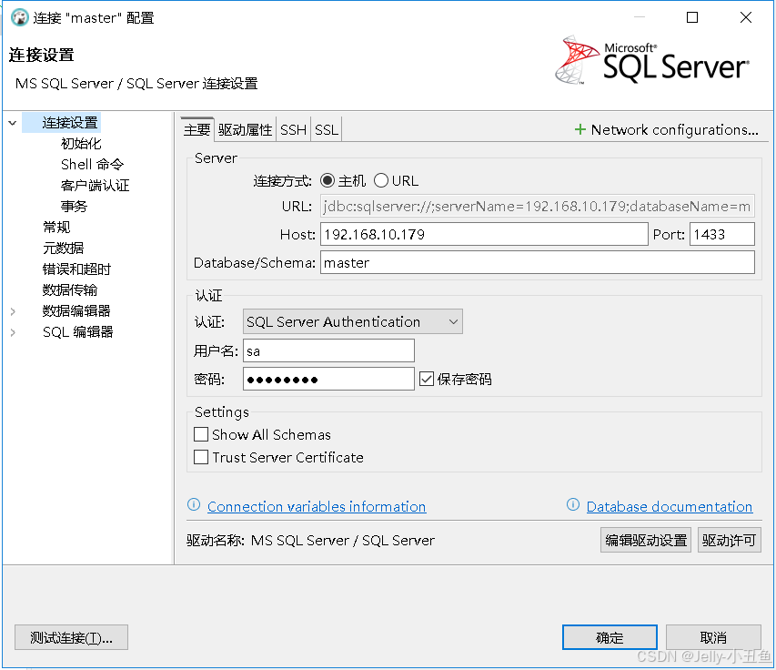
Task: Enable Show All Schemas checkbox
Action: [201, 434]
